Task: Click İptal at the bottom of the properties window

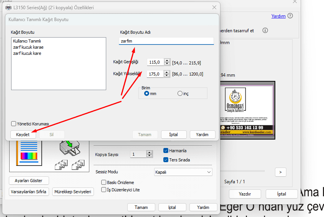Action: point(172,207)
